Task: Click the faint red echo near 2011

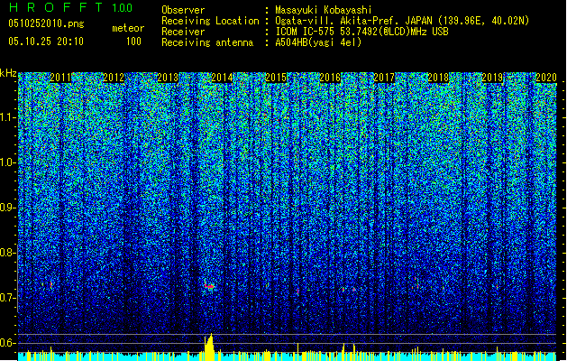Action: pyautogui.click(x=51, y=285)
